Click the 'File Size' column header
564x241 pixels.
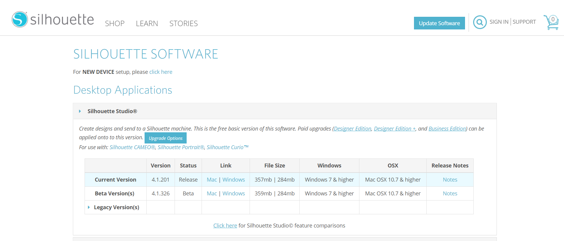pyautogui.click(x=274, y=166)
